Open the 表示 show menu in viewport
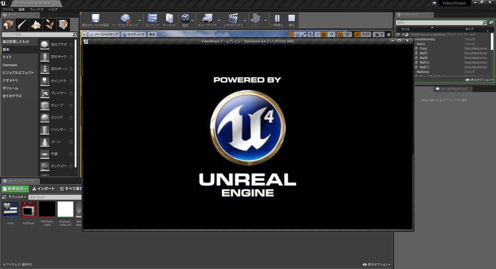Image resolution: width=496 pixels, height=269 pixels. (x=152, y=34)
